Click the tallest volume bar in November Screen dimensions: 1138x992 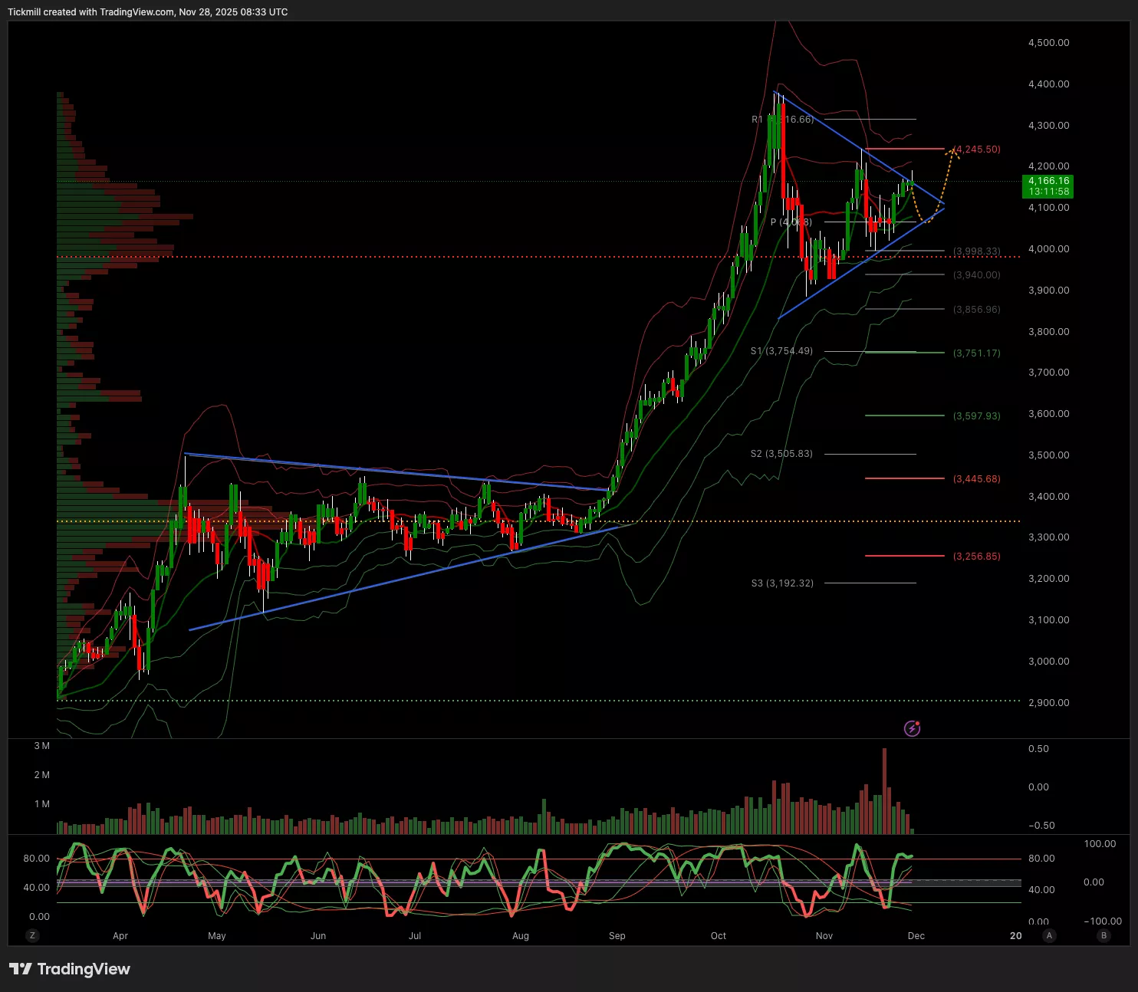click(x=884, y=791)
